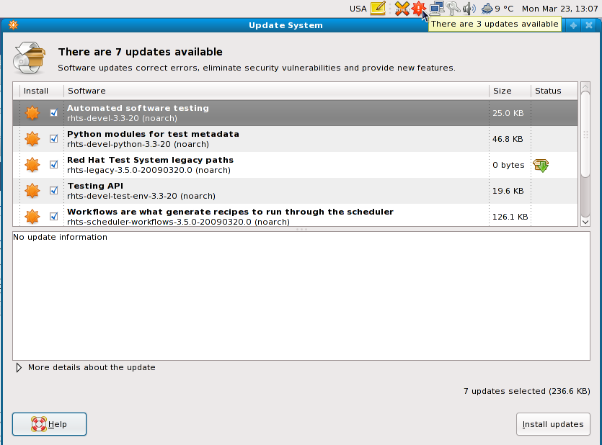Viewport: 602px width, 445px height.
Task: Click the crossed tools tray icon
Action: pyautogui.click(x=402, y=9)
